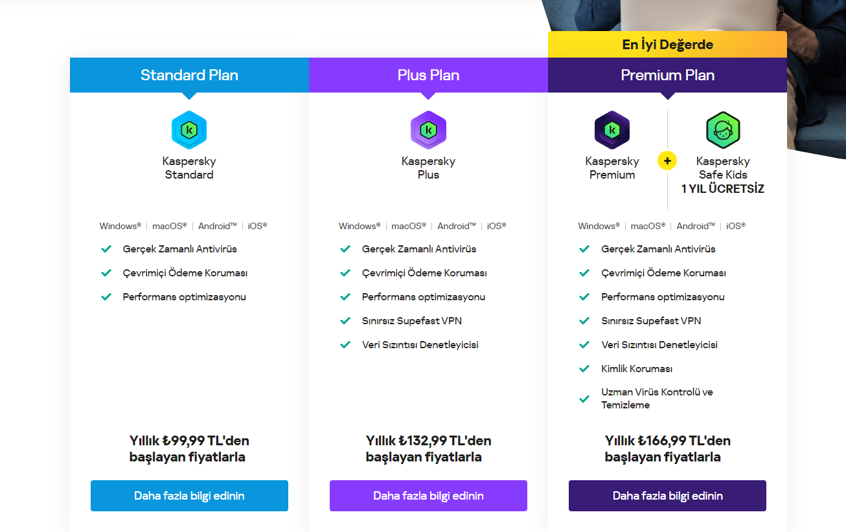Screen dimensions: 846x532
Task: Select the Plus Plan header tab
Action: coord(428,75)
